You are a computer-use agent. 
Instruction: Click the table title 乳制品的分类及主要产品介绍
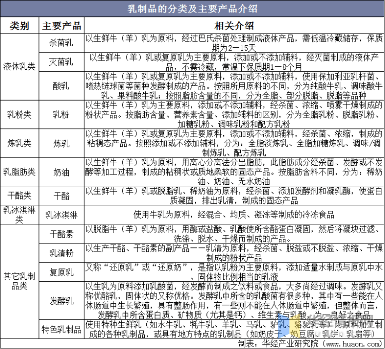point(192,9)
